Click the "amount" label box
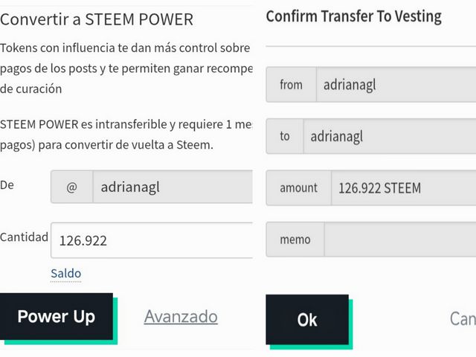Screen dimensions: 476x357 [298, 188]
